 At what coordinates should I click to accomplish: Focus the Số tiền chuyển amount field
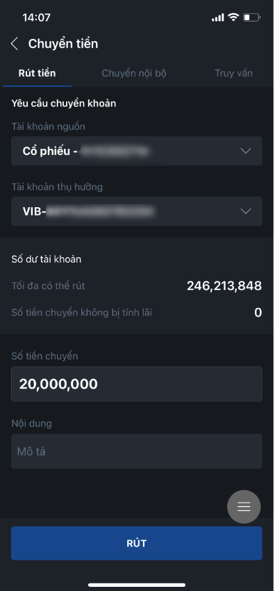click(137, 384)
